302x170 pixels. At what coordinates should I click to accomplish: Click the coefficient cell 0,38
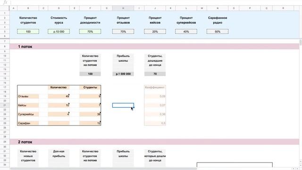pos(155,114)
